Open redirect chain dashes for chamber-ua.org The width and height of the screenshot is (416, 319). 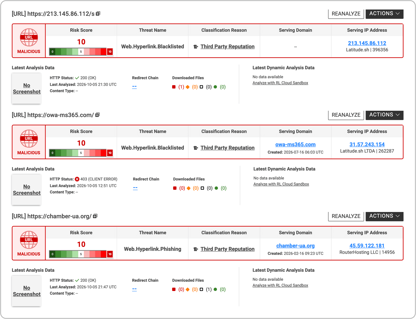134,289
